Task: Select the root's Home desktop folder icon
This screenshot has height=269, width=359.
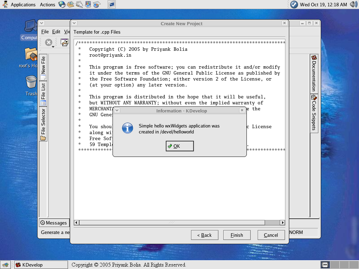Action: tap(31, 58)
